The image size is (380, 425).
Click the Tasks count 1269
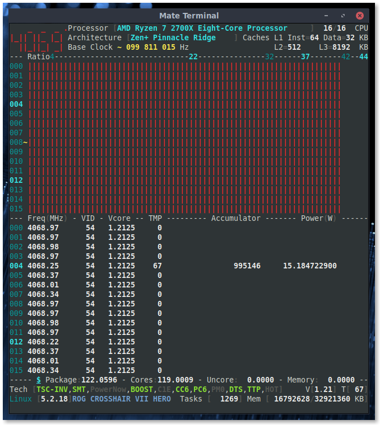point(229,399)
